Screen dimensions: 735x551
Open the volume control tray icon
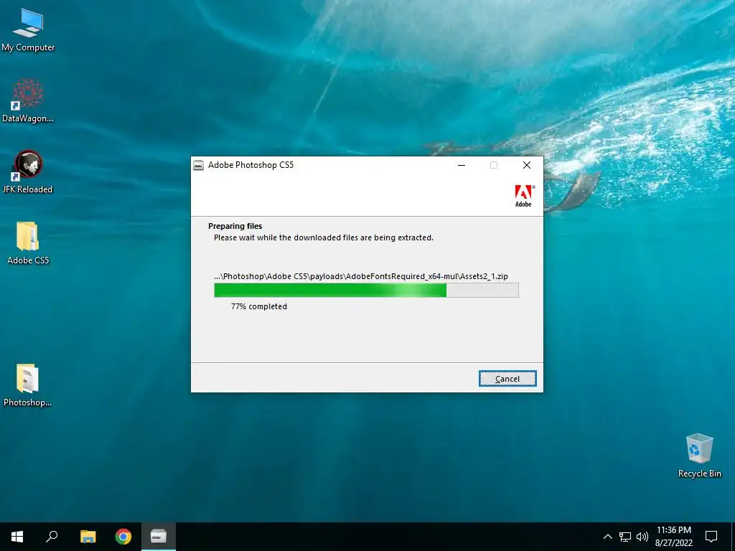(642, 537)
